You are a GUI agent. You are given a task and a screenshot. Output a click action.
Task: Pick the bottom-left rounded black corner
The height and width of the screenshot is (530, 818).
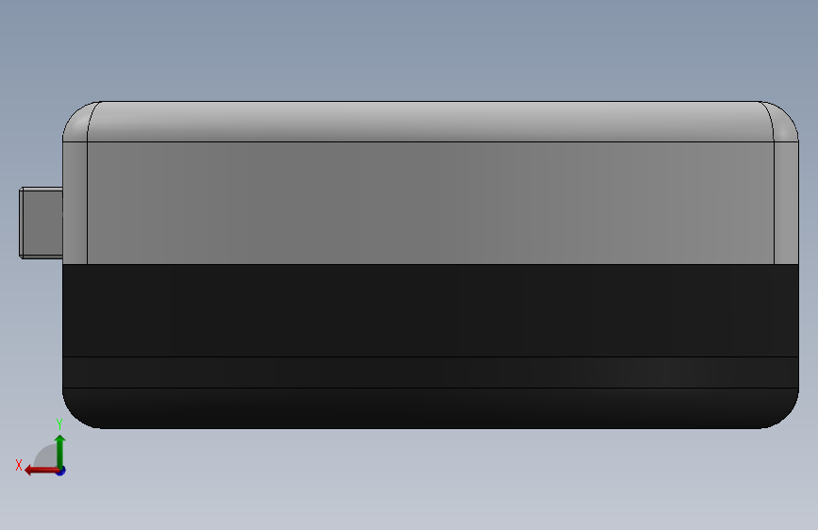[78, 411]
